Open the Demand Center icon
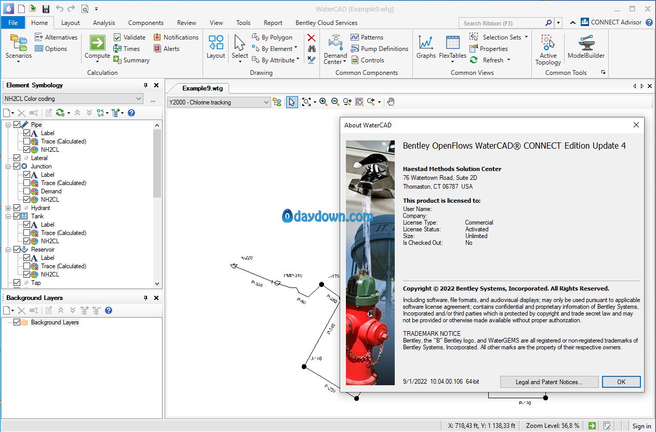The width and height of the screenshot is (656, 432). pos(335,43)
